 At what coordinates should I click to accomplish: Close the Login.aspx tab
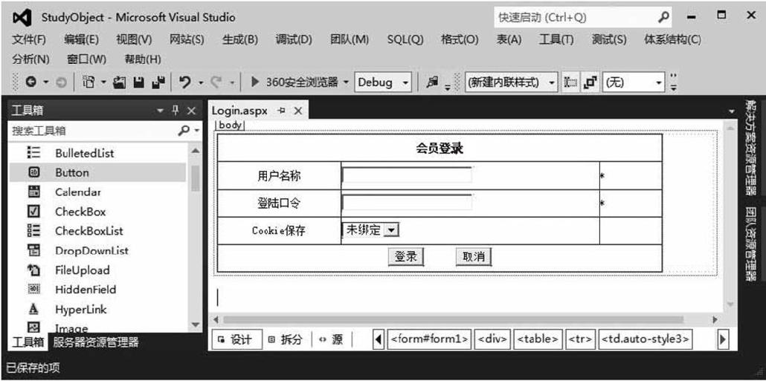(x=297, y=111)
